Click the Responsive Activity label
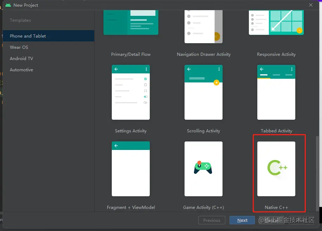This screenshot has height=231, width=322. pyautogui.click(x=276, y=54)
